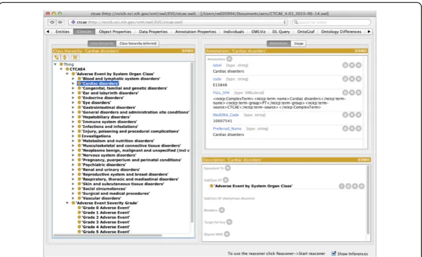Collapse the Thing root node
422x257 pixels.
pos(55,65)
